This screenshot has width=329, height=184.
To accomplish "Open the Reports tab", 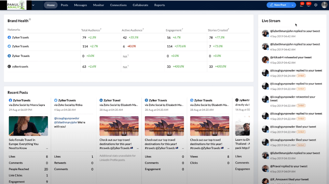I will (x=160, y=5).
